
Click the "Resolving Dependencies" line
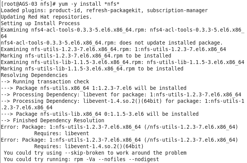coord(34,75)
